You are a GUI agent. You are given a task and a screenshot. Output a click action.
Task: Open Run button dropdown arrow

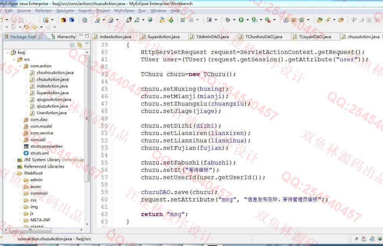pyautogui.click(x=248, y=20)
